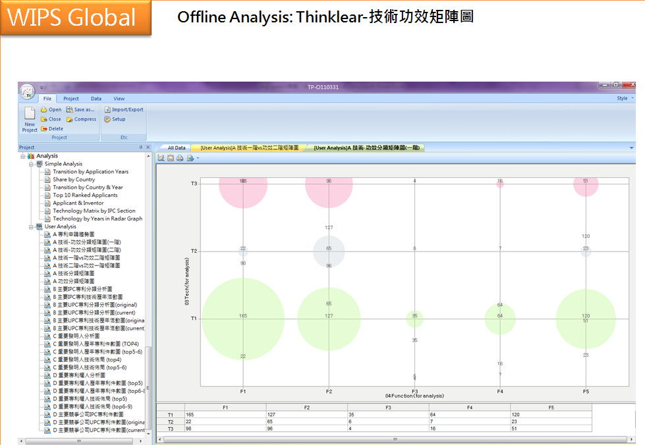This screenshot has width=645, height=445.
Task: Click the Save as icon
Action: [x=70, y=110]
